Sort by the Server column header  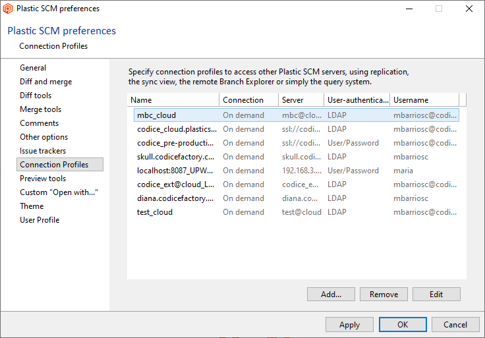301,100
